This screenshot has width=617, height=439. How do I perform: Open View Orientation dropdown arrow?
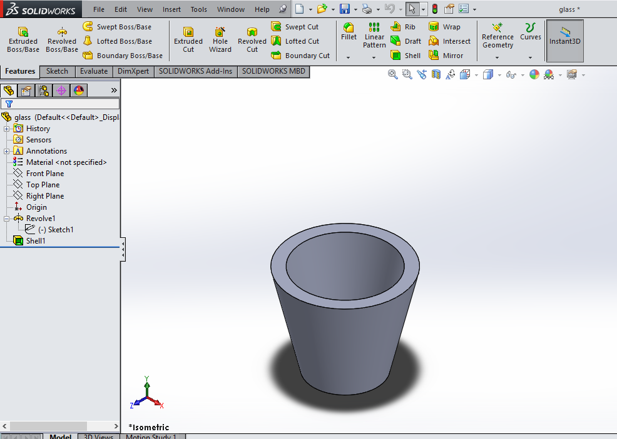point(476,74)
